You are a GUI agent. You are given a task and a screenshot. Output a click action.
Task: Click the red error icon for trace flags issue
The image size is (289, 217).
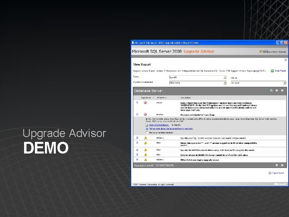(x=145, y=115)
